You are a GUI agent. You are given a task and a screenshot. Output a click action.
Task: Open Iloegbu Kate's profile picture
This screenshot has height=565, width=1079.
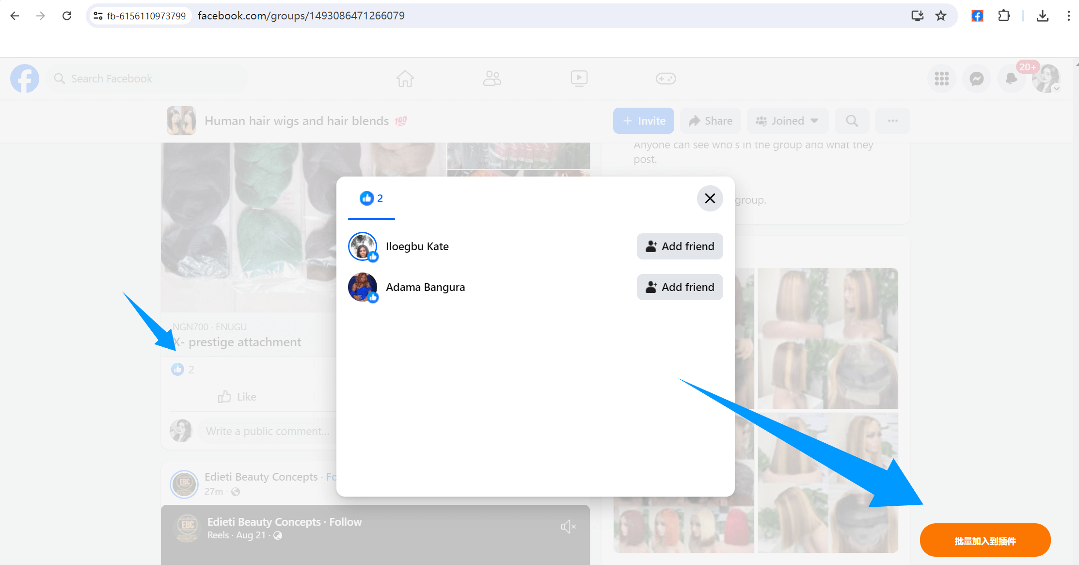(x=363, y=246)
